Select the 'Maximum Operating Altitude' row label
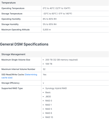Screen dimensions: 109x119 pyautogui.click(x=16, y=29)
